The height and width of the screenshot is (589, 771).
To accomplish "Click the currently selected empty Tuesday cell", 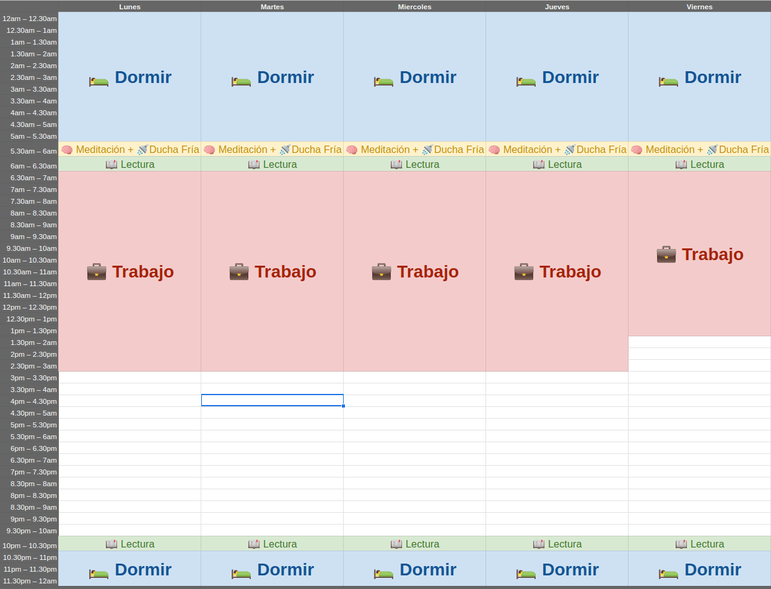I will point(272,400).
